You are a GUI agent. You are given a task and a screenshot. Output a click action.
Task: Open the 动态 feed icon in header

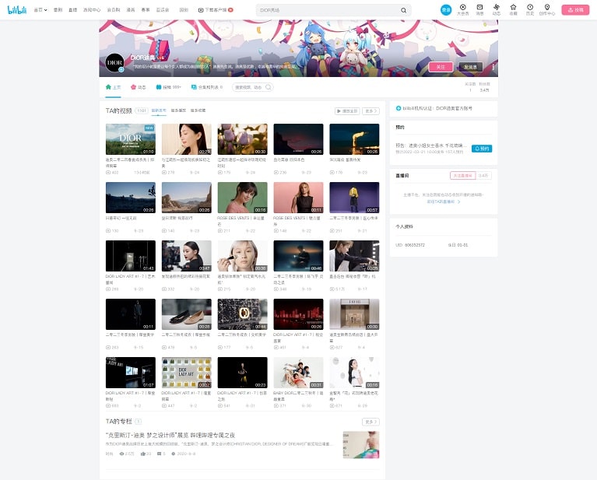[x=496, y=9]
